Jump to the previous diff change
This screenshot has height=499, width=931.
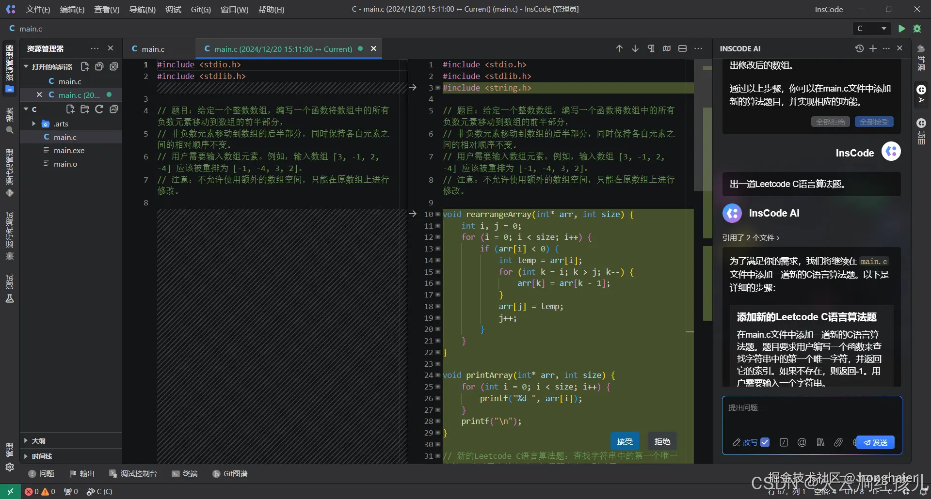(619, 48)
